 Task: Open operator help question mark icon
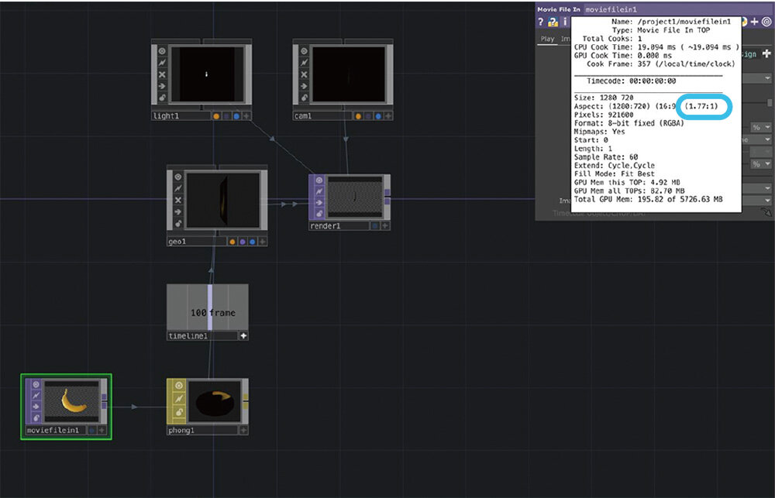(x=541, y=22)
